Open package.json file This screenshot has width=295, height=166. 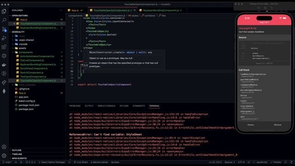[x=26, y=109]
